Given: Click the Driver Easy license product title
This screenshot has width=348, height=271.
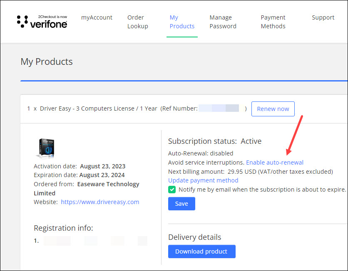Looking at the screenshot, I should [99, 108].
